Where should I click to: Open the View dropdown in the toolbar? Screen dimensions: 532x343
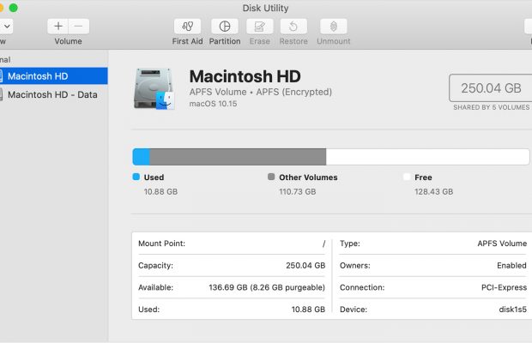[3, 27]
